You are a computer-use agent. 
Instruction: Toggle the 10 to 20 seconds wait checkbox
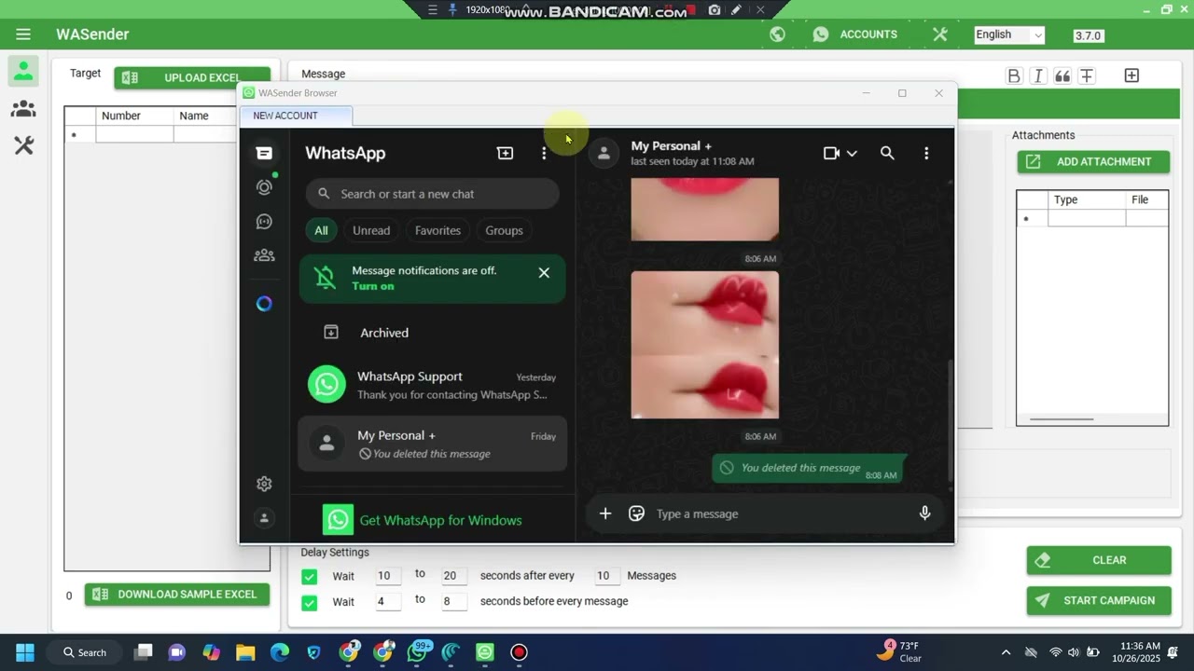tap(310, 576)
